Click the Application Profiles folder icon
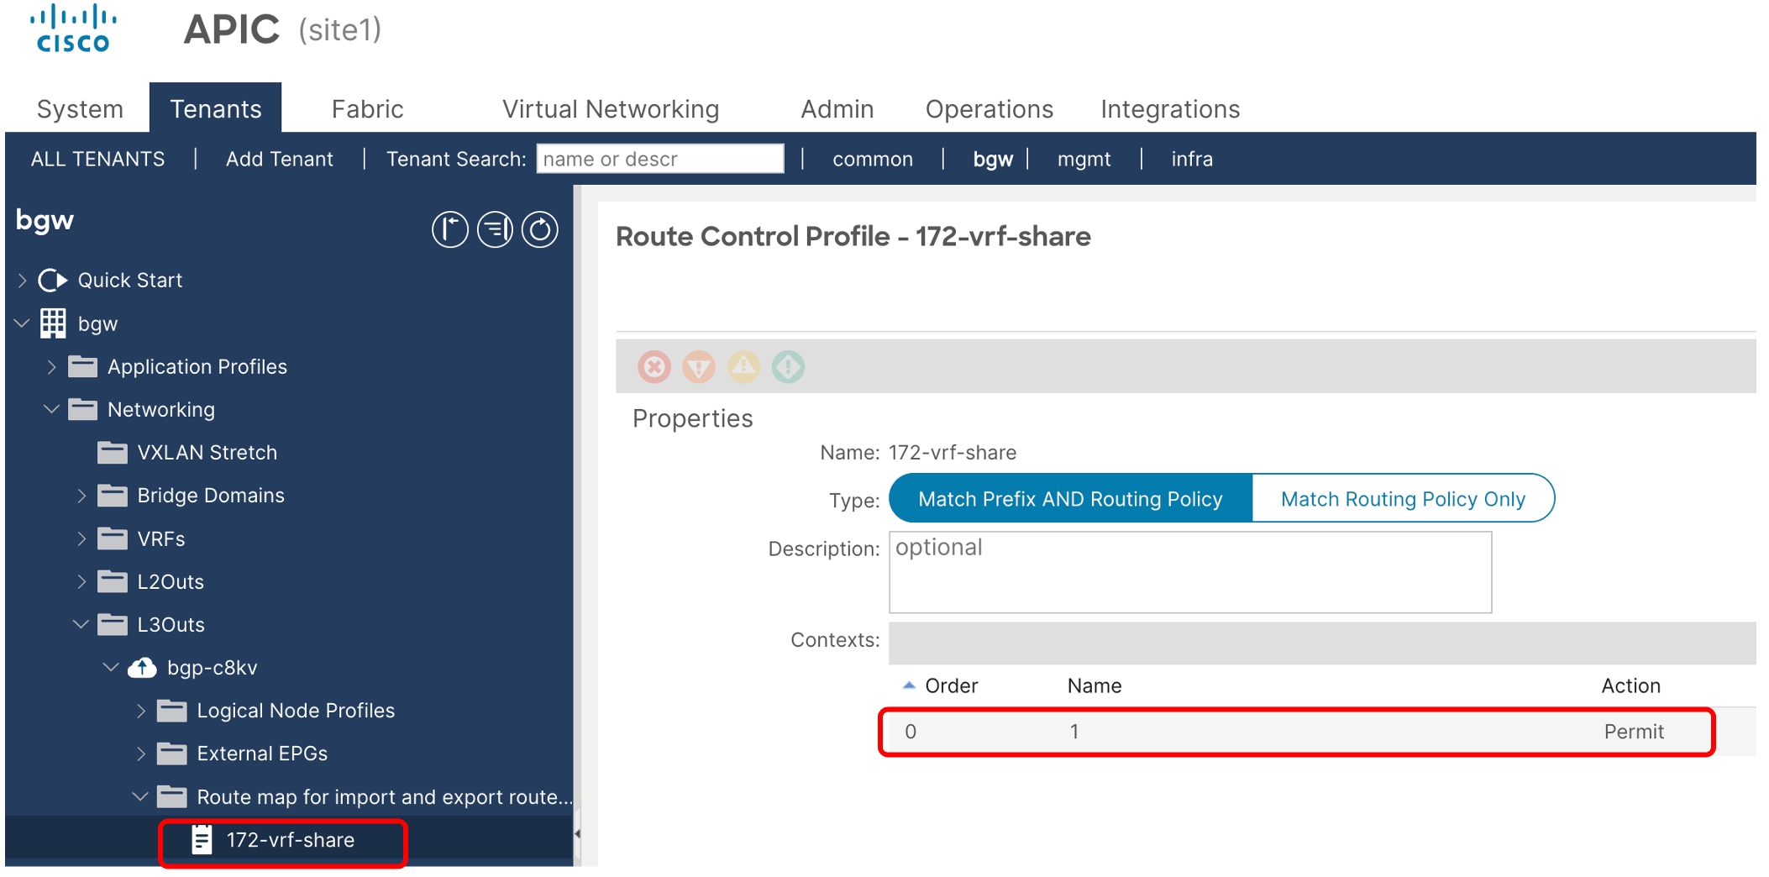 (82, 366)
